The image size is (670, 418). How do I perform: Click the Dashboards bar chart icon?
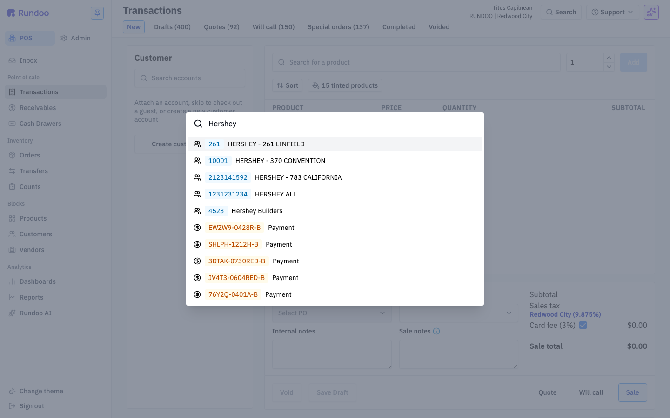12,281
